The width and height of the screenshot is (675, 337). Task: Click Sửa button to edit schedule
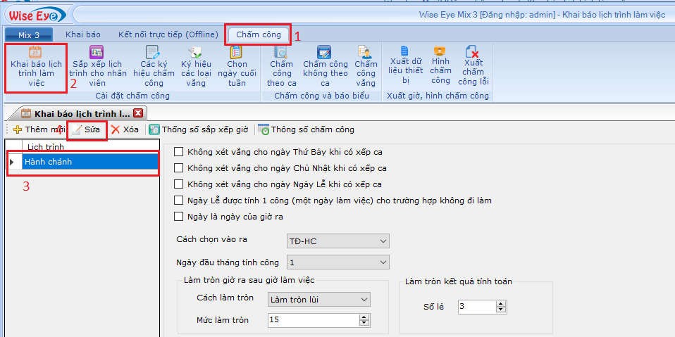[x=87, y=129]
